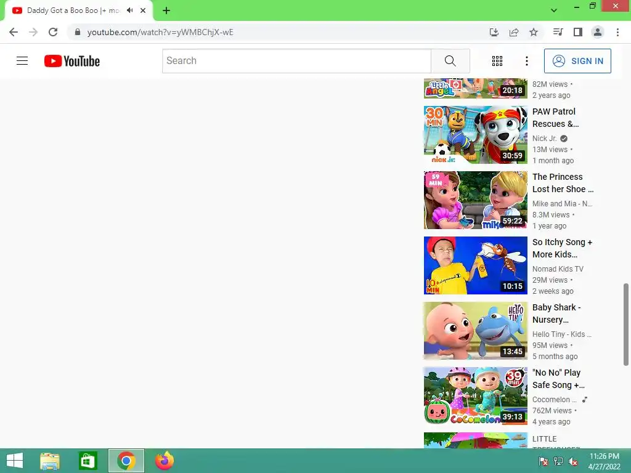This screenshot has width=631, height=473.
Task: Go to YouTube home via logo
Action: click(72, 61)
